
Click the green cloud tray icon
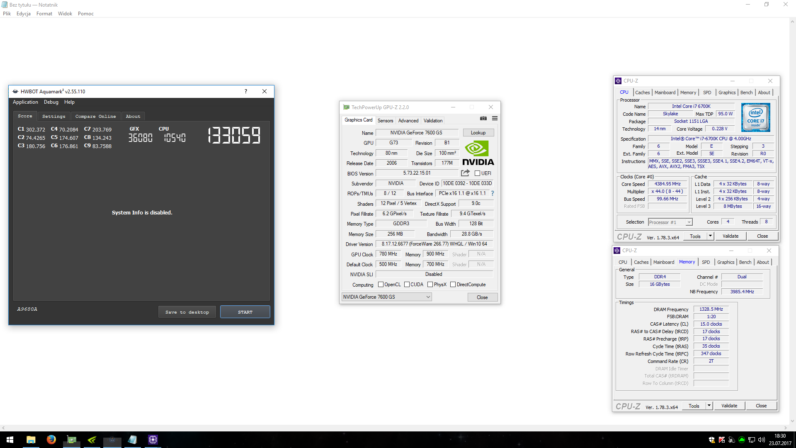tap(742, 440)
